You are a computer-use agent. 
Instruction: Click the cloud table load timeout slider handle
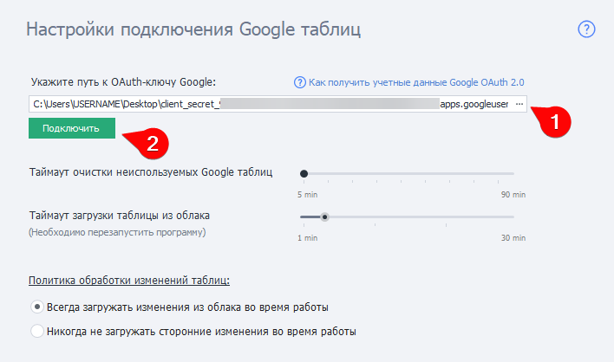pos(324,217)
